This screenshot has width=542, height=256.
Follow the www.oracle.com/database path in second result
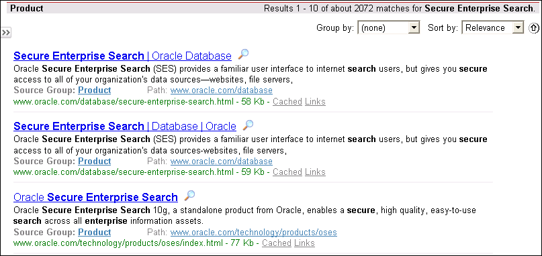point(222,162)
